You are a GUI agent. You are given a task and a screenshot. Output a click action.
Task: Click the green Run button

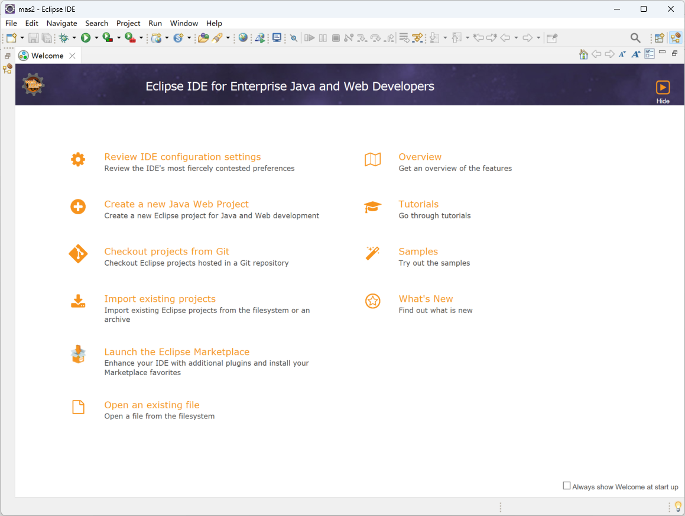coord(86,38)
